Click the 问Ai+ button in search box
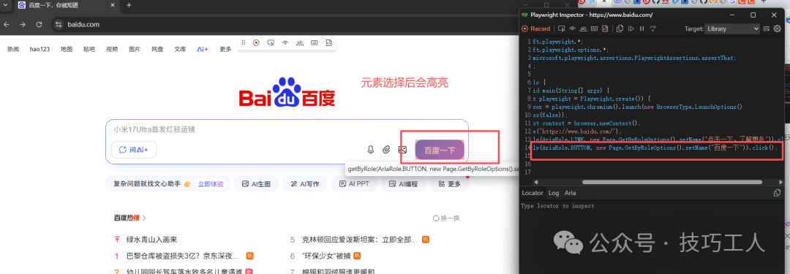Screen dimensions: 790x274 pos(134,150)
